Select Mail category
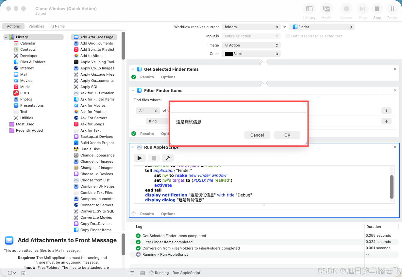Screen dimensions: 402x277 pyautogui.click(x=24, y=74)
